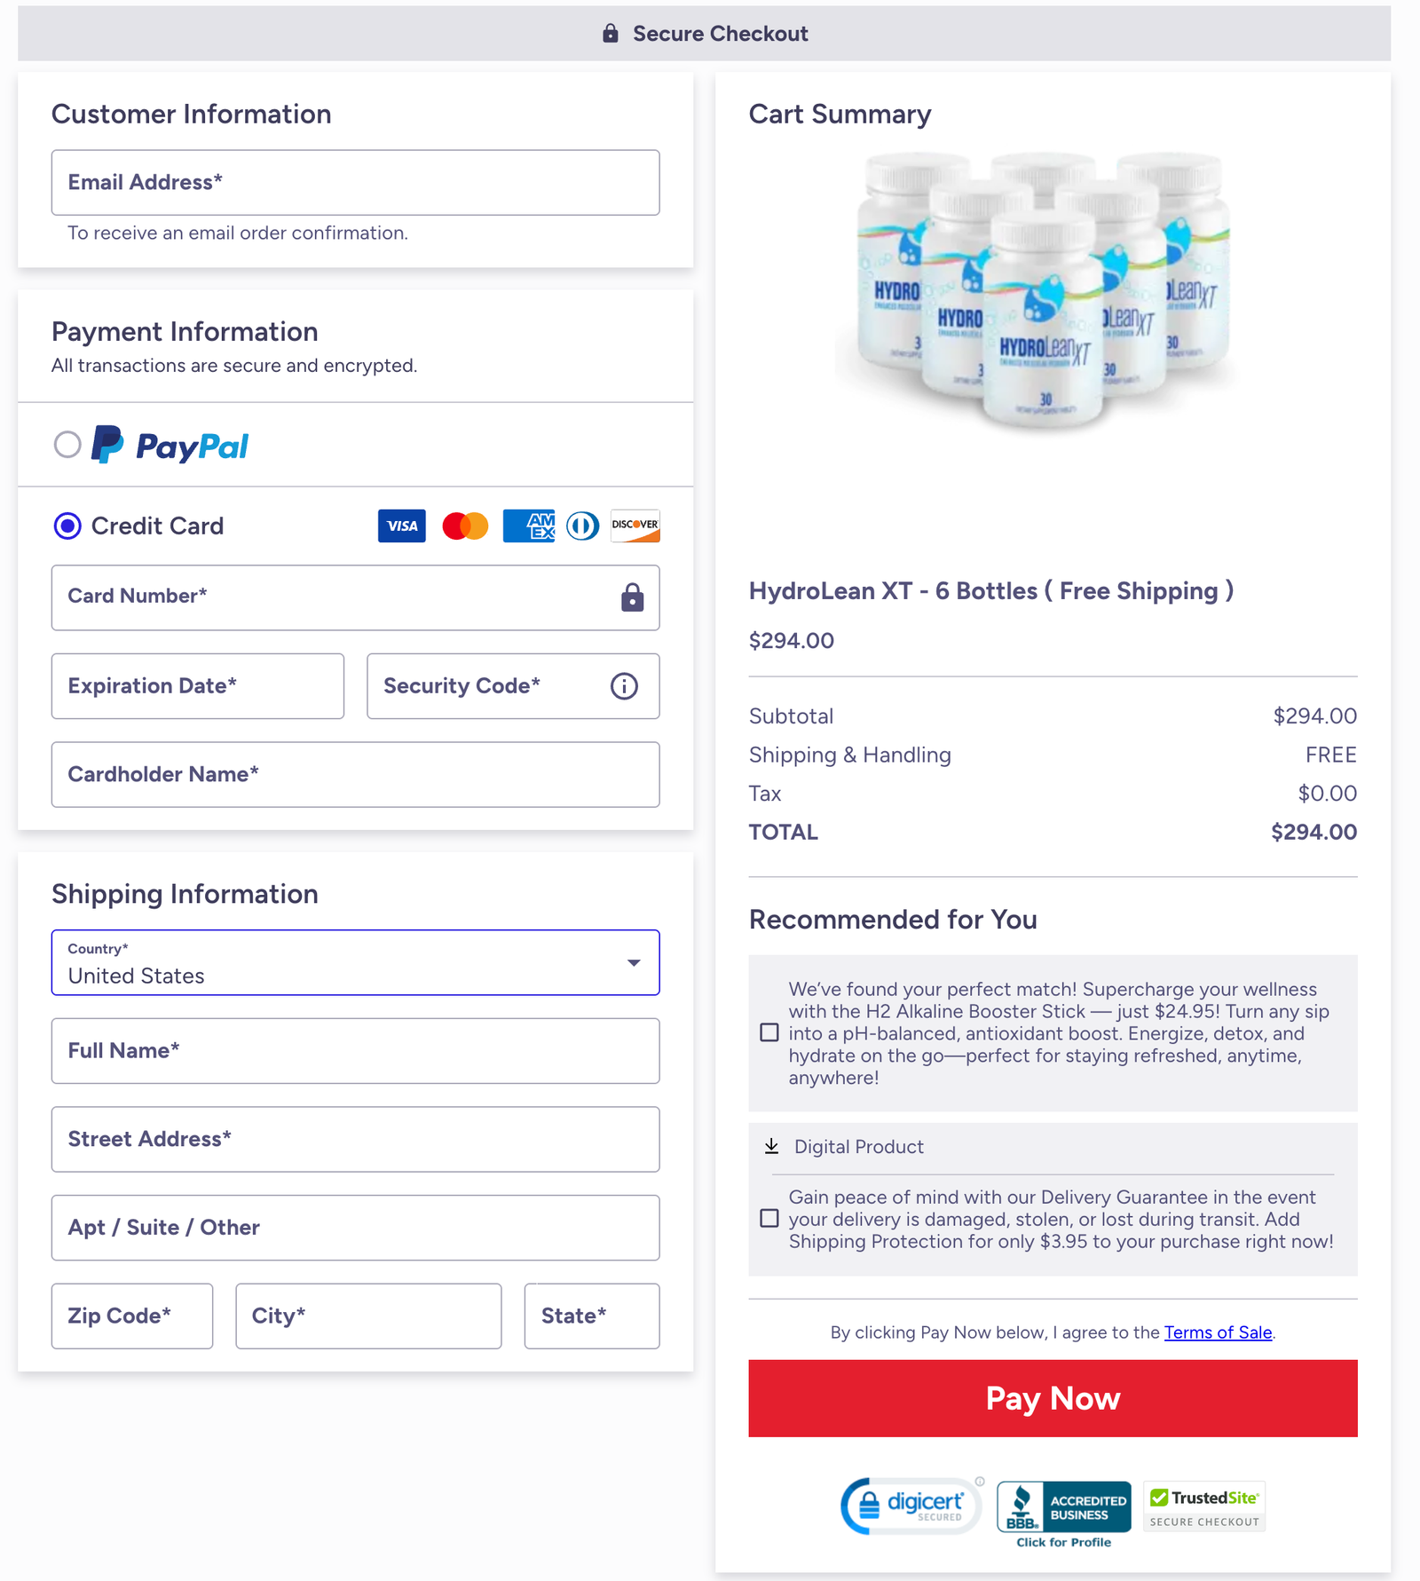Enable the H2 Alkaline Booster Stick offer
1420x1581 pixels.
[769, 1033]
